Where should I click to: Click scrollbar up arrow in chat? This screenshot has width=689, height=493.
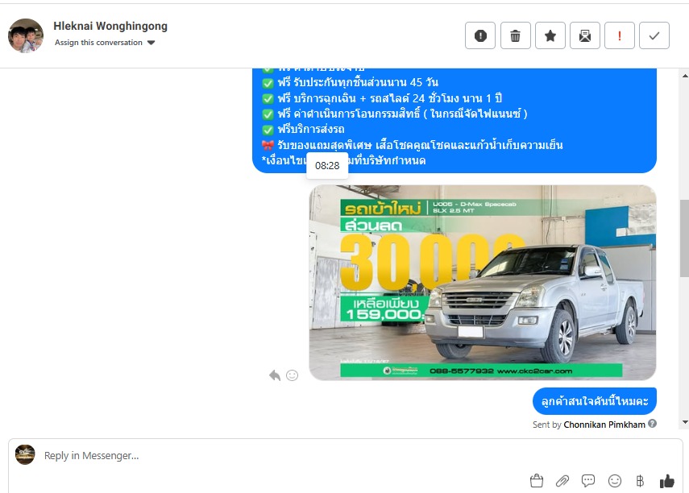point(685,76)
